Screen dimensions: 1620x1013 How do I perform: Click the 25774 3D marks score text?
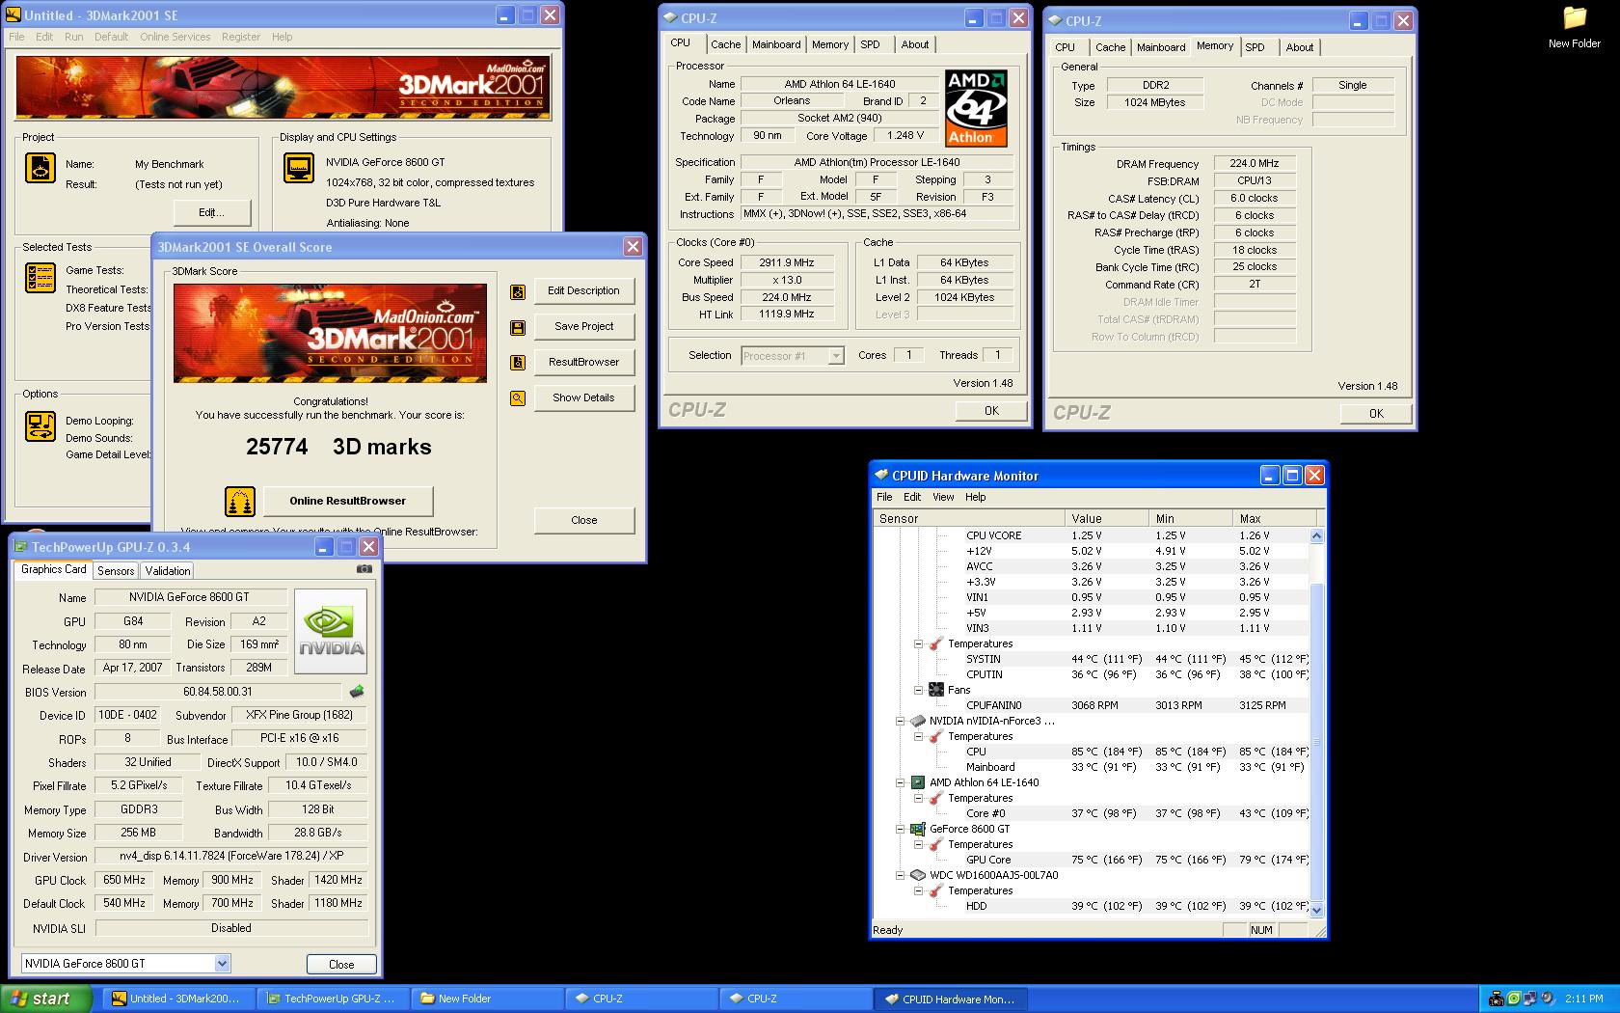(338, 447)
